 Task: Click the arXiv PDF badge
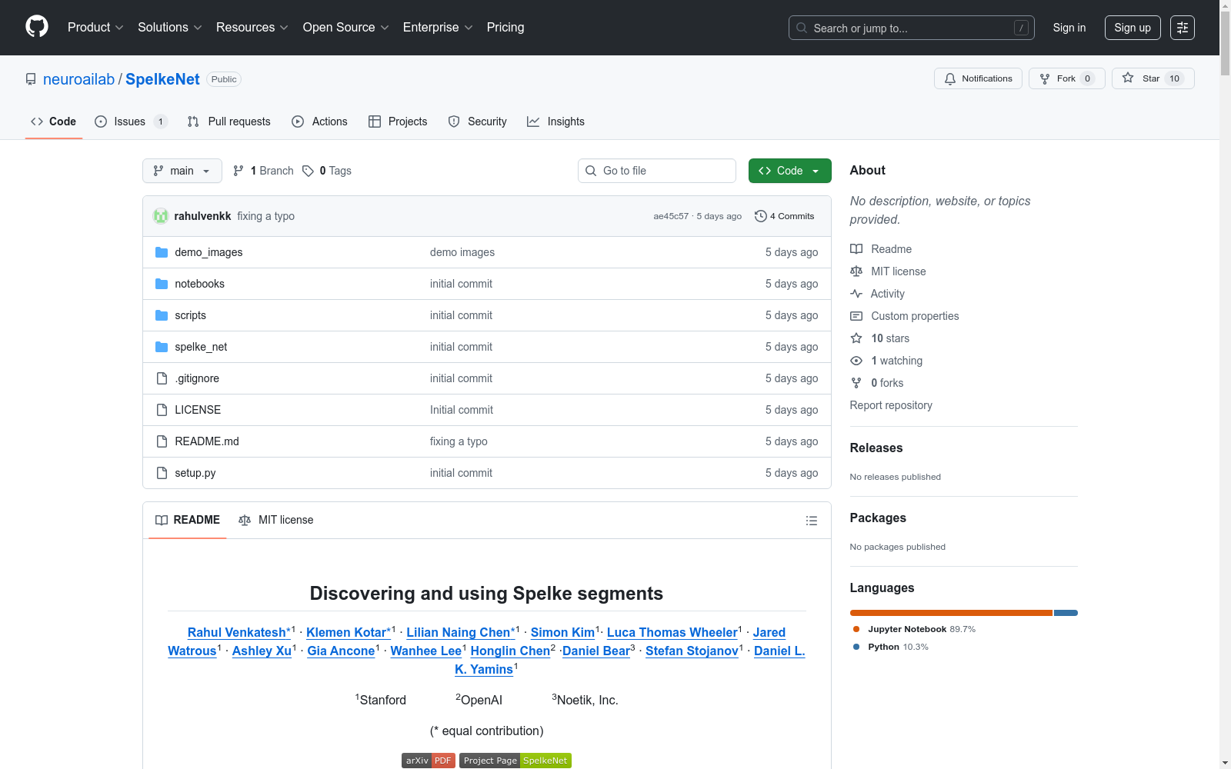429,761
